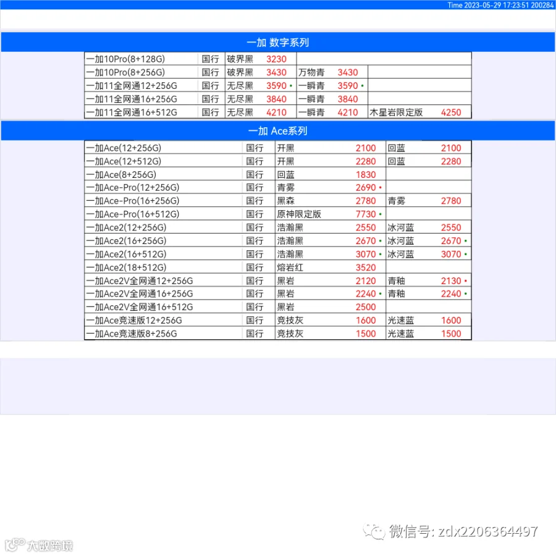Select the 一加11全网通16+512G model cell
The height and width of the screenshot is (556, 556).
click(141, 112)
